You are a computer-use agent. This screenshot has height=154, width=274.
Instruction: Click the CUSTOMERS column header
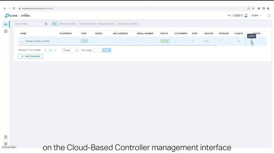point(181,33)
